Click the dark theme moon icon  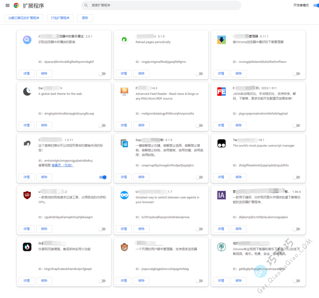coord(27,91)
